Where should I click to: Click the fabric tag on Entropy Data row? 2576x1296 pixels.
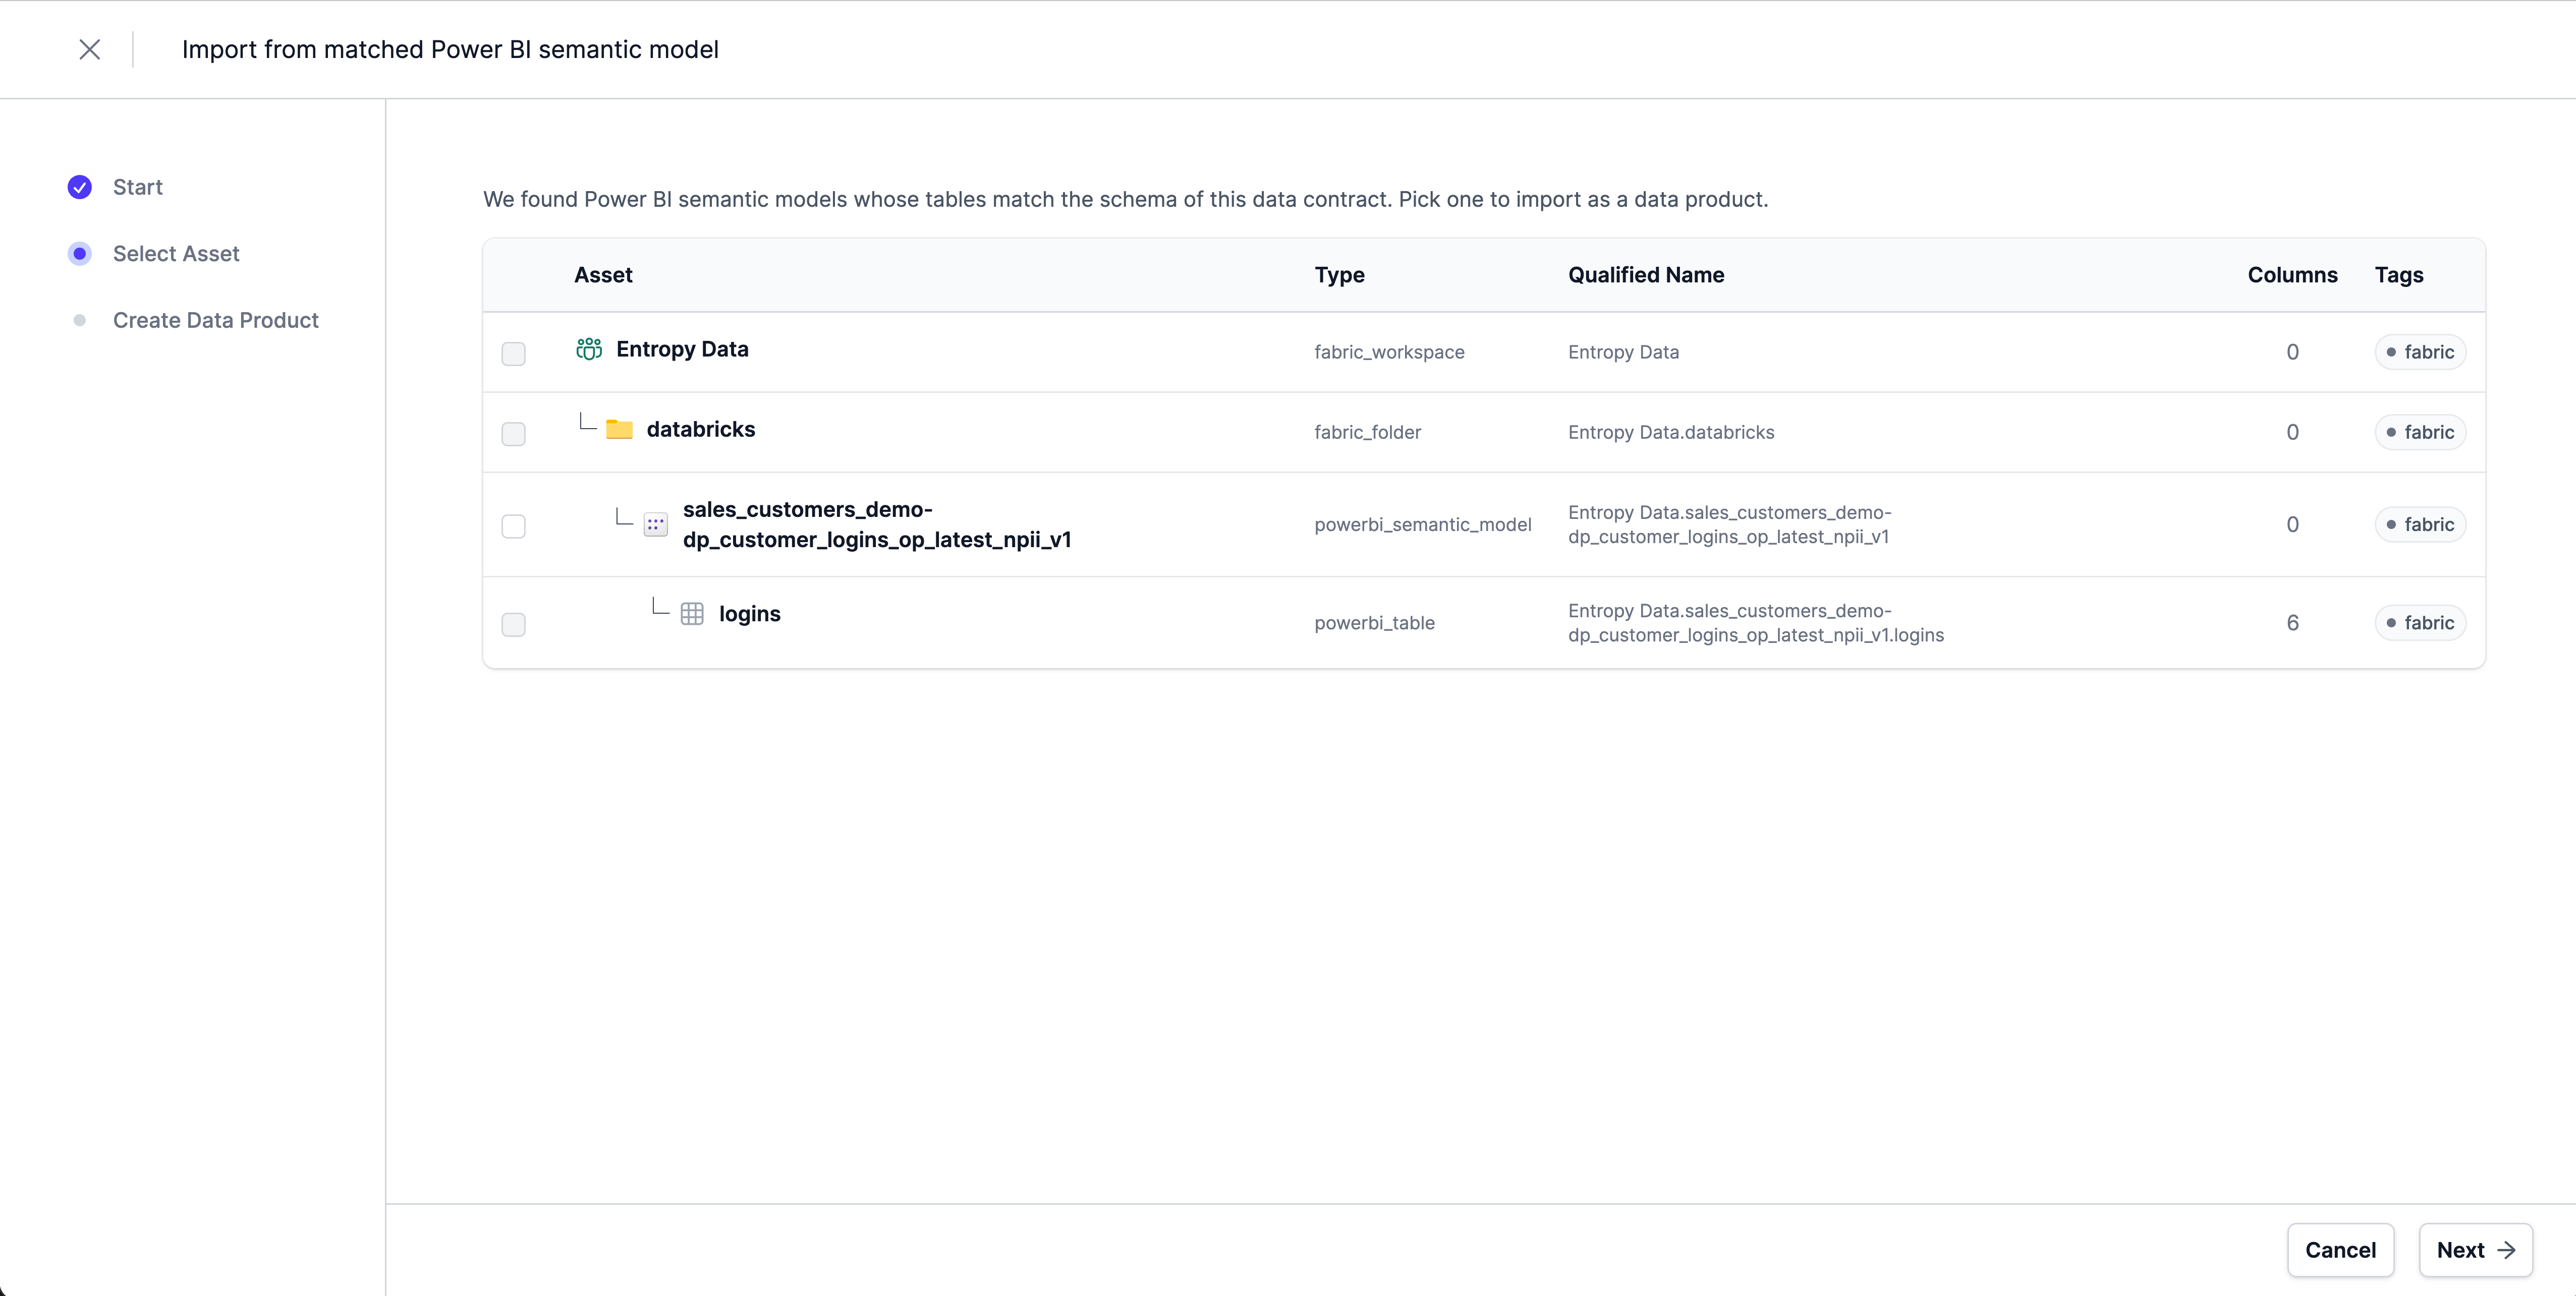point(2420,351)
